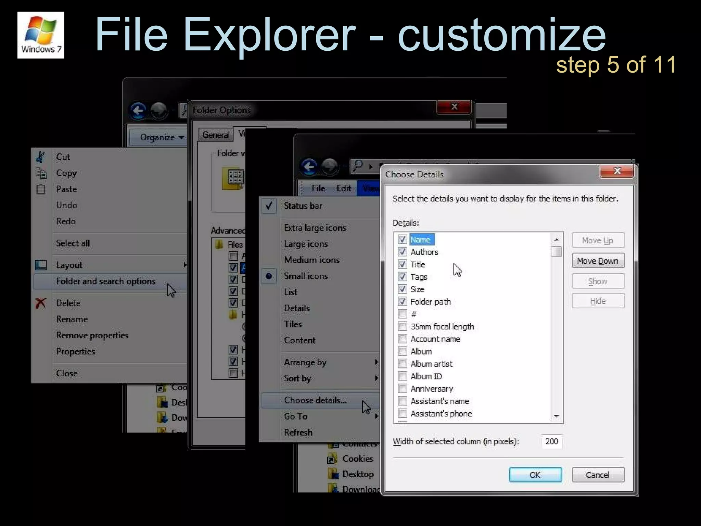Image resolution: width=701 pixels, height=526 pixels.
Task: Check the Account name checkbox
Action: [x=402, y=339]
